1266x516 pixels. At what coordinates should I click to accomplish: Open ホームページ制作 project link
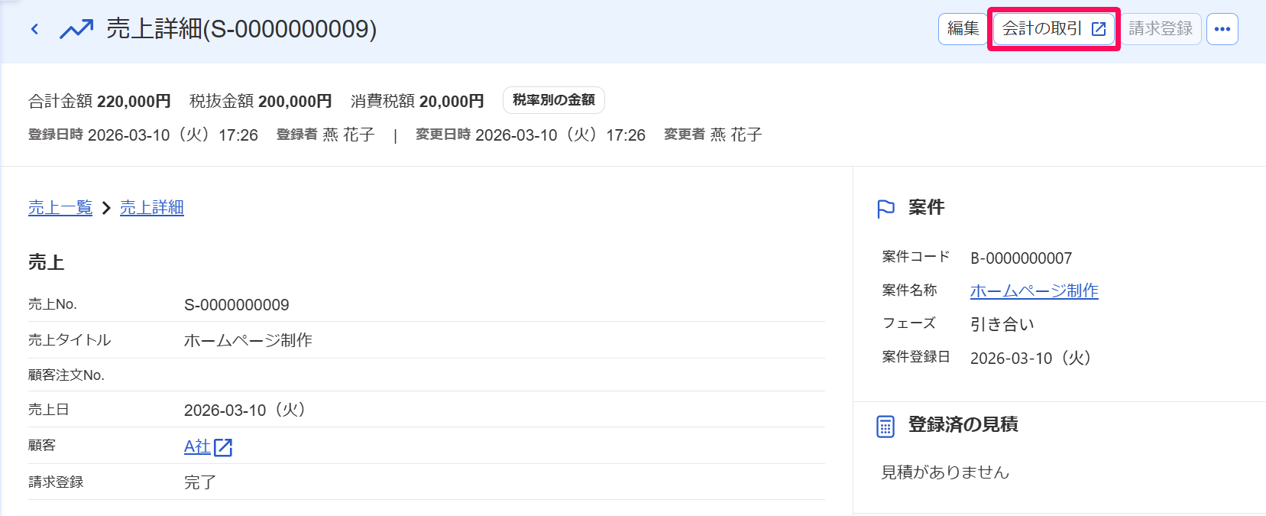tap(1034, 290)
